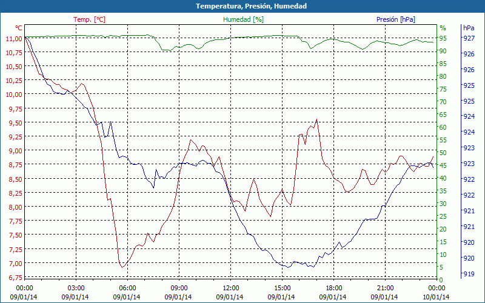This screenshot has width=485, height=303.
Task: Click the '00:00' label above '10/01/14'
Action: click(436, 288)
